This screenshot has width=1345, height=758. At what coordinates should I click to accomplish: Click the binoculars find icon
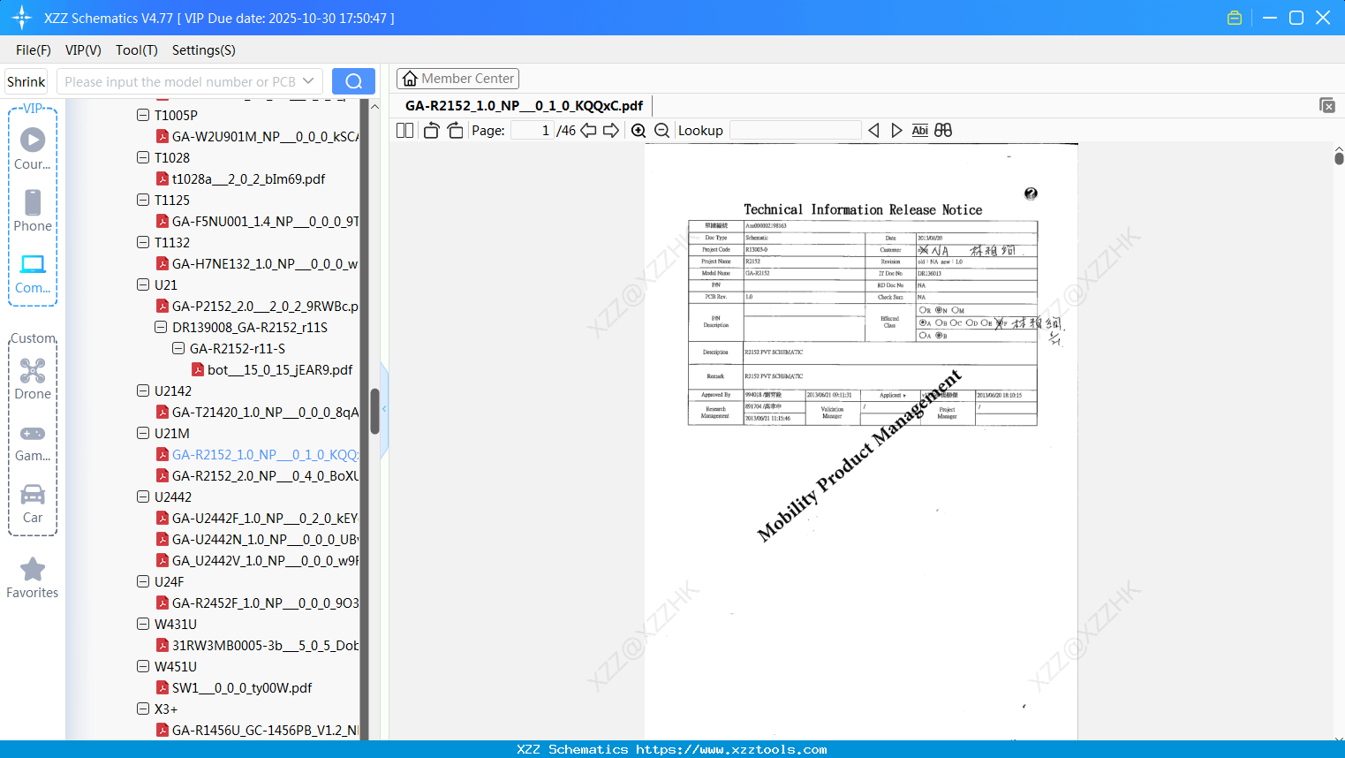[943, 131]
